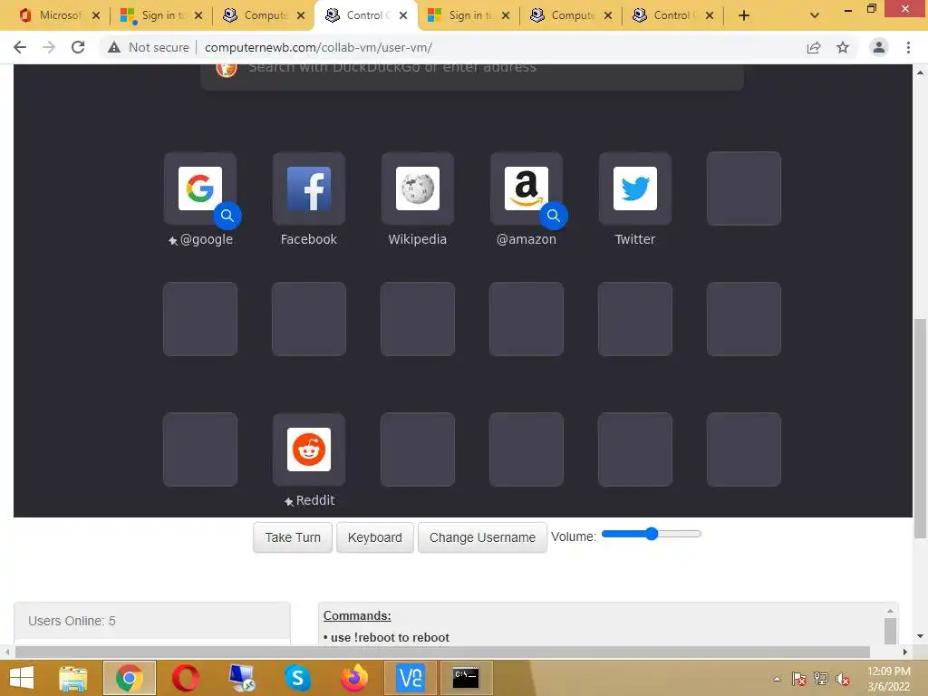This screenshot has height=696, width=928.
Task: Open Firefox from the taskbar
Action: [354, 678]
